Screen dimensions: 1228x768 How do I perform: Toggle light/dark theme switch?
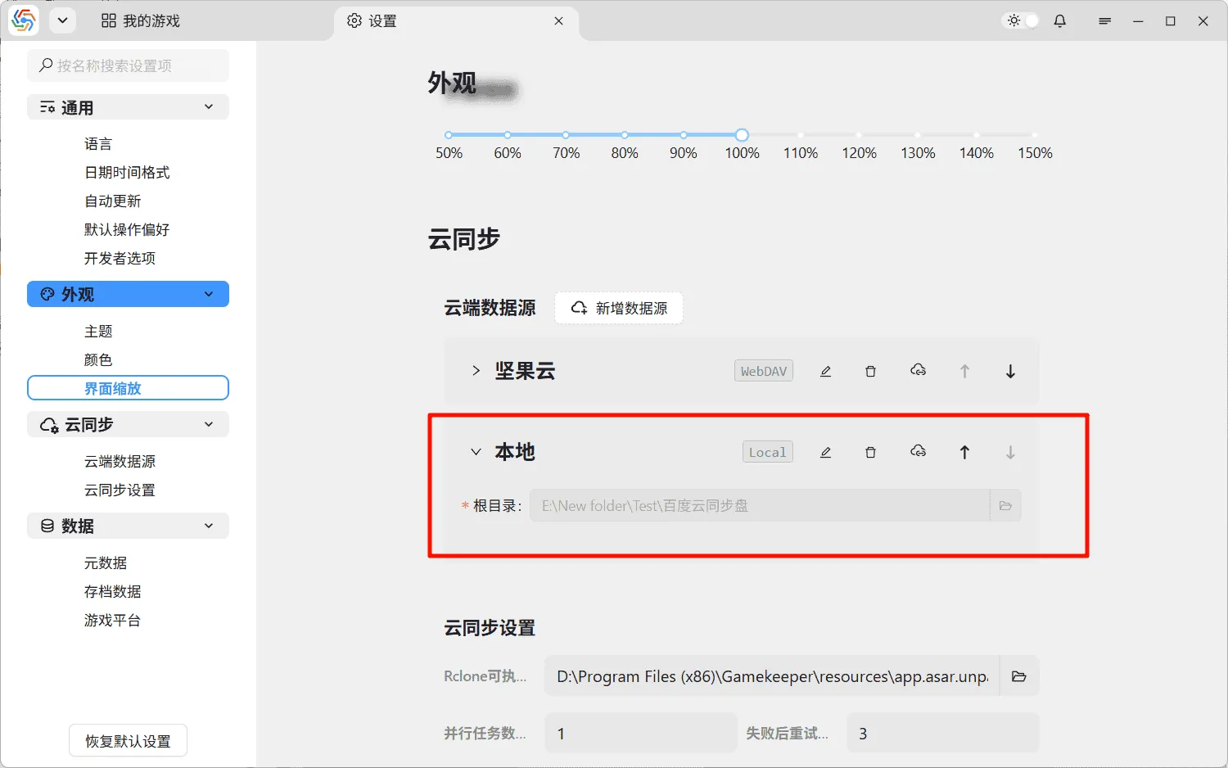(1019, 20)
